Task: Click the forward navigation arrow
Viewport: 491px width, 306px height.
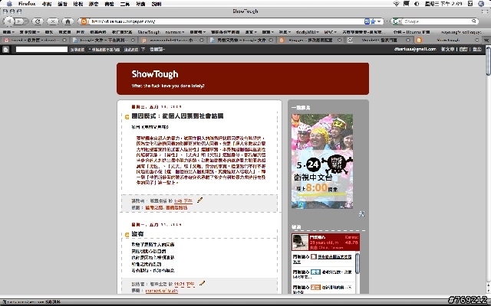Action: point(20,21)
